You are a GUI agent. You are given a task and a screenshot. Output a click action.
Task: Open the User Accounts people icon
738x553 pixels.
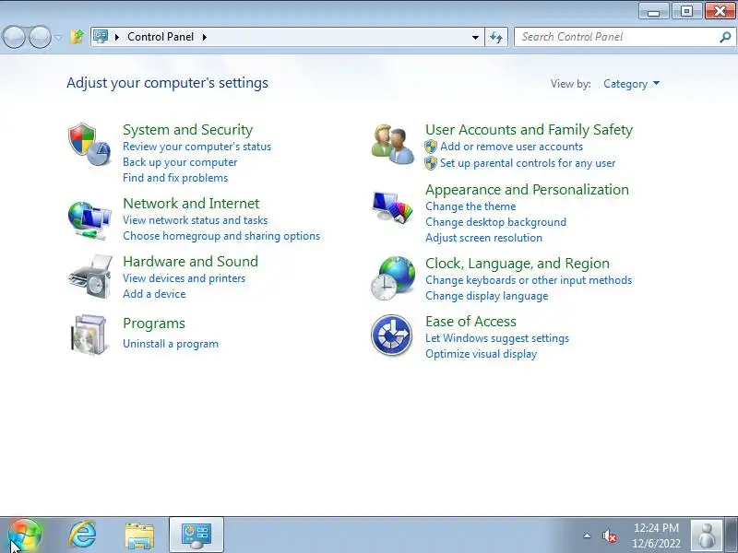click(393, 145)
